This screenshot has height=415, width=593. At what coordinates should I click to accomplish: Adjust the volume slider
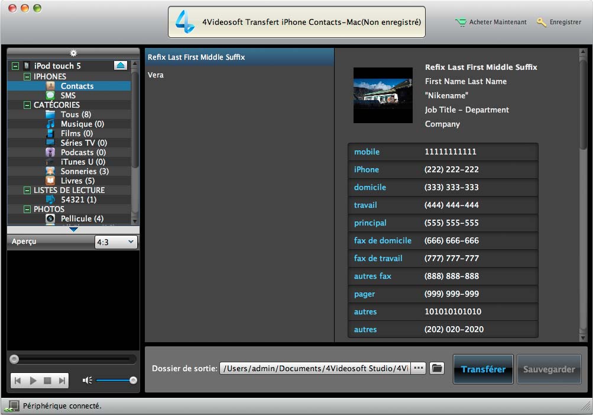coord(133,381)
